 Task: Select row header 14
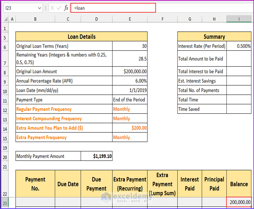(4, 128)
